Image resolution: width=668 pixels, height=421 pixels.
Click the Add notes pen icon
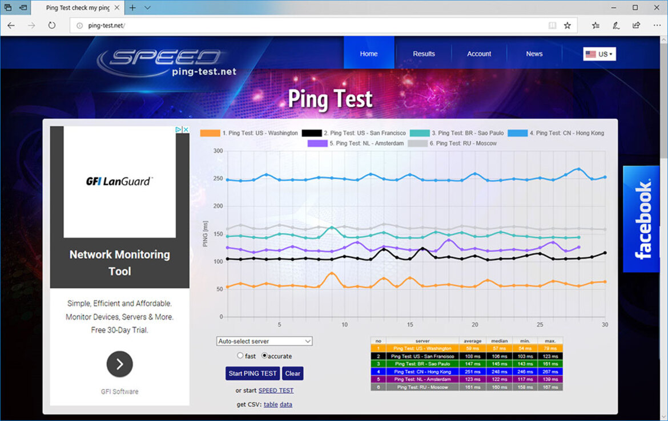point(616,26)
